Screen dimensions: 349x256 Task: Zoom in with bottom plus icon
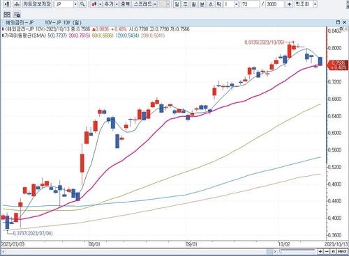(320, 251)
